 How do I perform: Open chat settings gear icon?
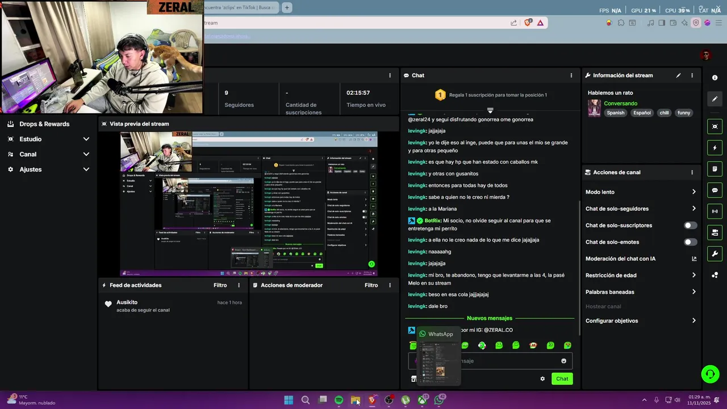542,379
